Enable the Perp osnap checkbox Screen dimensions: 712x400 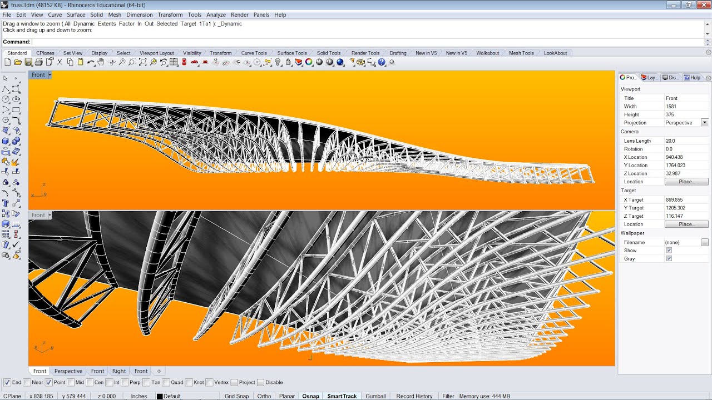(x=125, y=382)
